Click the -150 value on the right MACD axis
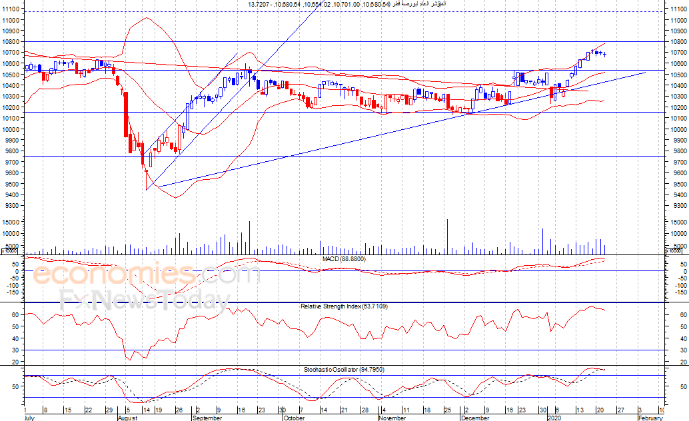689x421 pixels. click(x=680, y=292)
